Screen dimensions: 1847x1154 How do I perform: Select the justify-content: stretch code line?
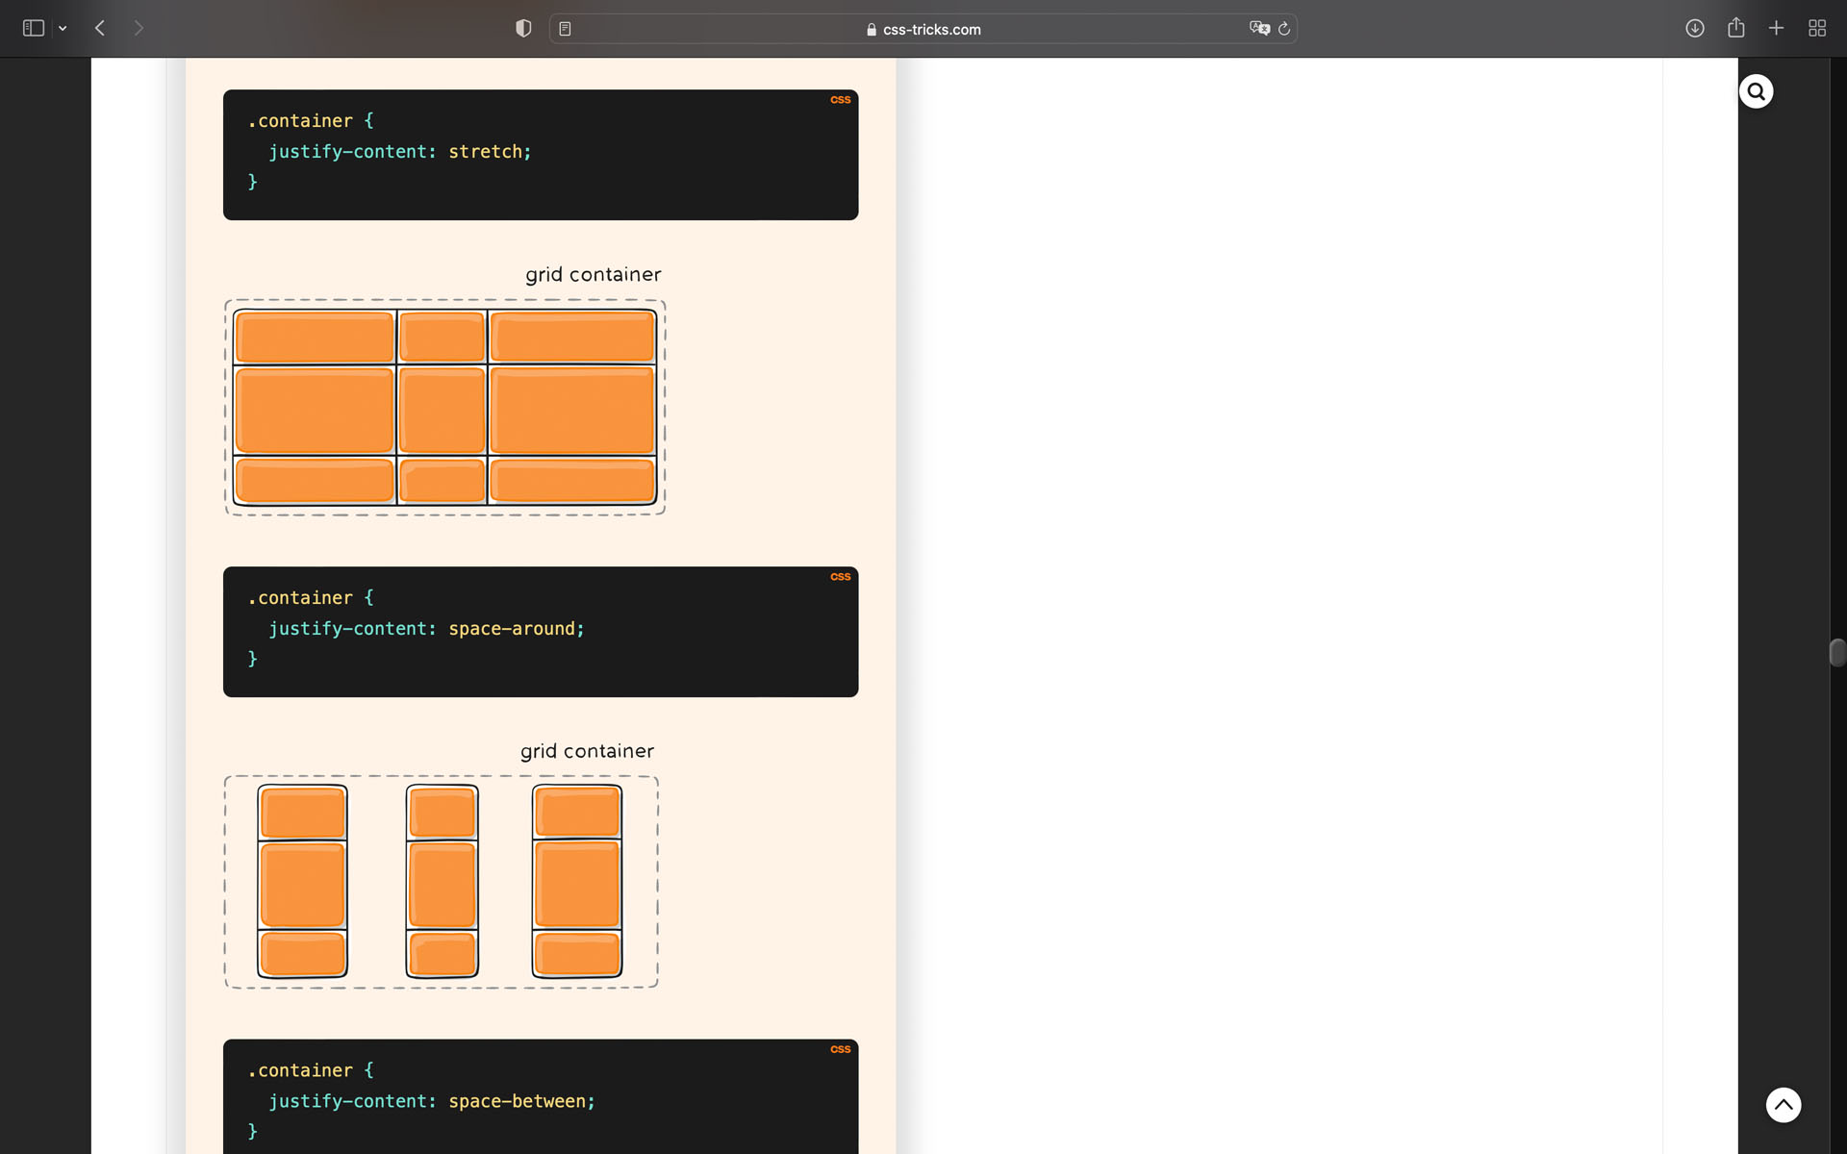pyautogui.click(x=399, y=151)
